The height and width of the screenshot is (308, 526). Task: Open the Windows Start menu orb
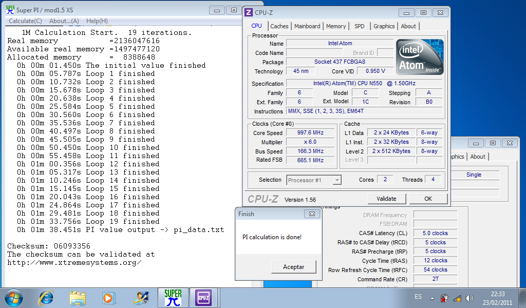pos(14,298)
